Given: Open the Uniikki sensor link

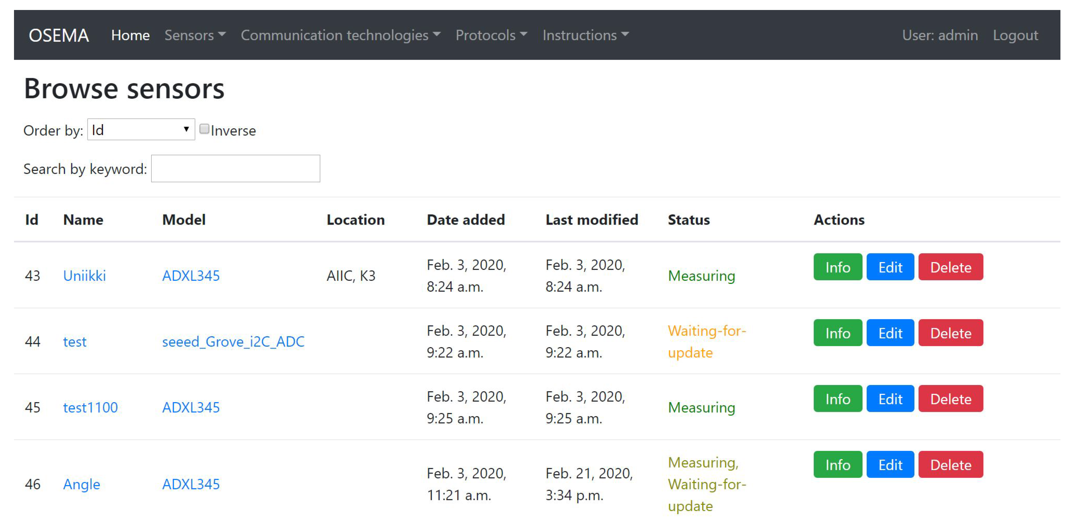Looking at the screenshot, I should (85, 276).
